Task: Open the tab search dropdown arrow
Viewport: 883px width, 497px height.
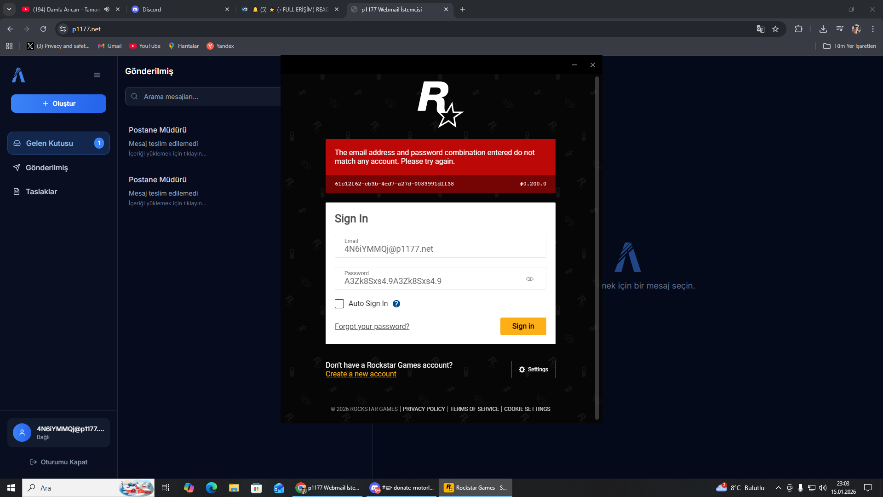Action: [9, 9]
